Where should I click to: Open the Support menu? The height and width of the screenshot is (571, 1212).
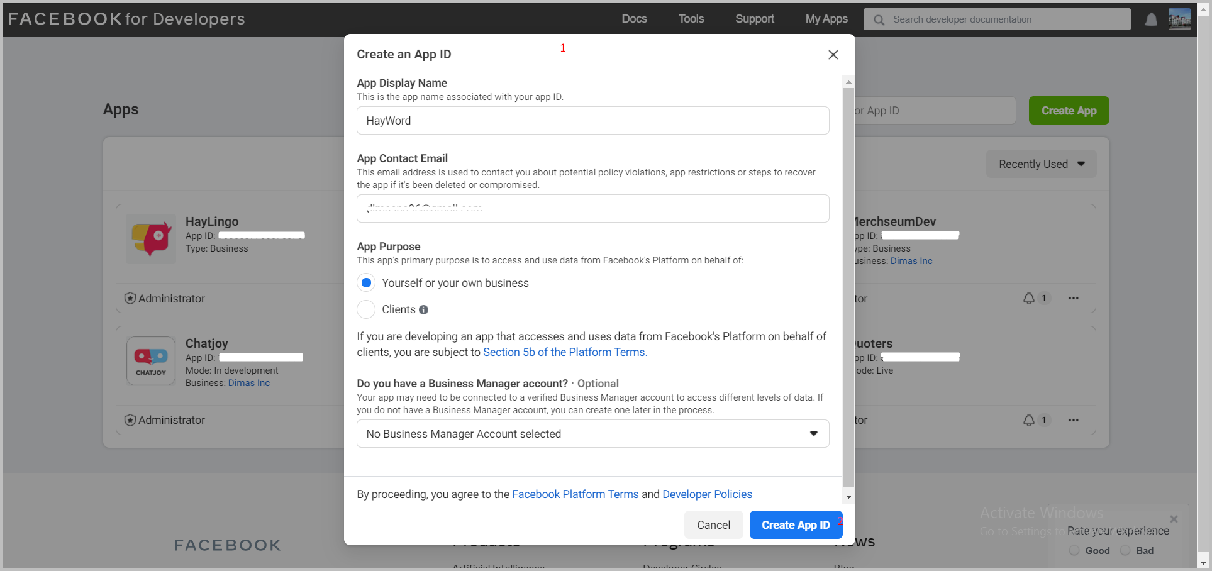[755, 19]
